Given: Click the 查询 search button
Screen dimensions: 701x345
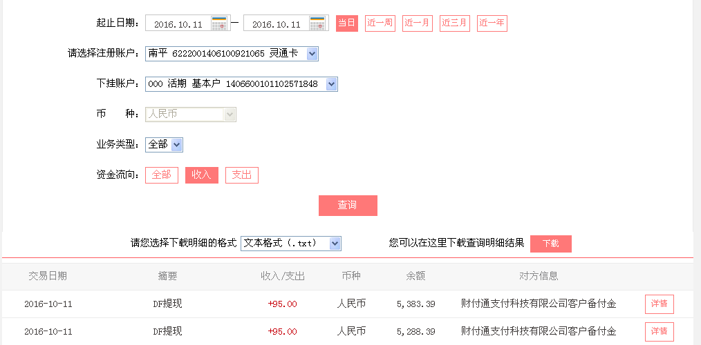Looking at the screenshot, I should click(x=348, y=206).
